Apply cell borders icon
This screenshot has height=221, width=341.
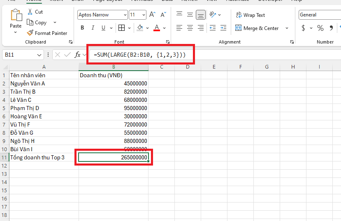[x=122, y=28]
